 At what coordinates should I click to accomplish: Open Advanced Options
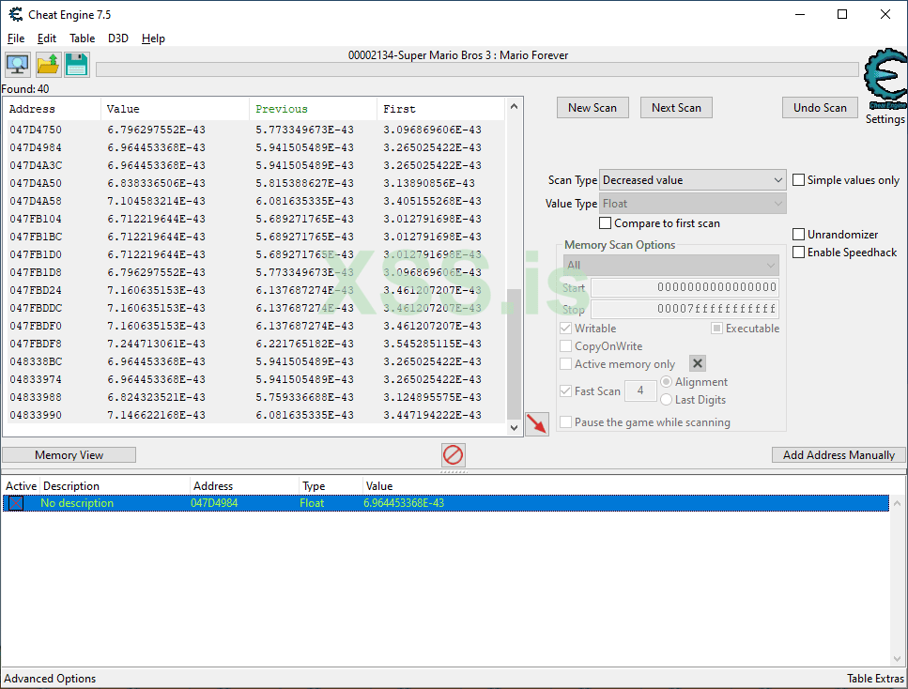(50, 679)
